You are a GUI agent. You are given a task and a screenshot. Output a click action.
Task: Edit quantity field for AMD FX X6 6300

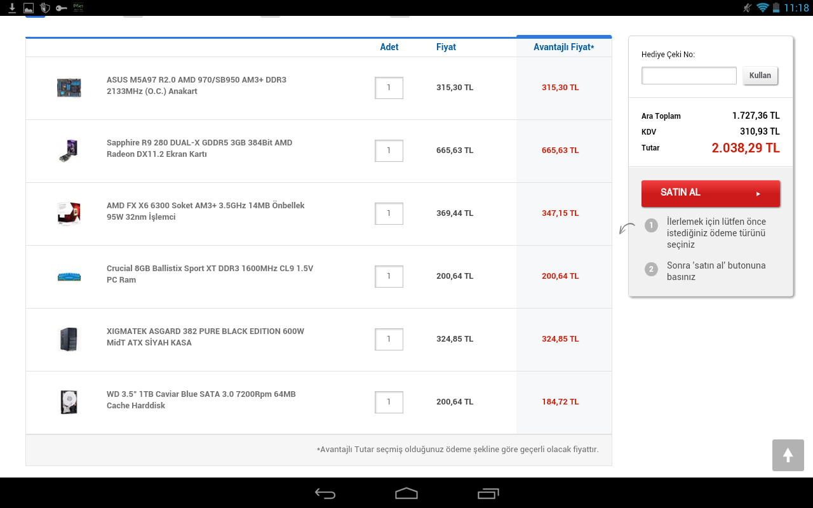389,213
